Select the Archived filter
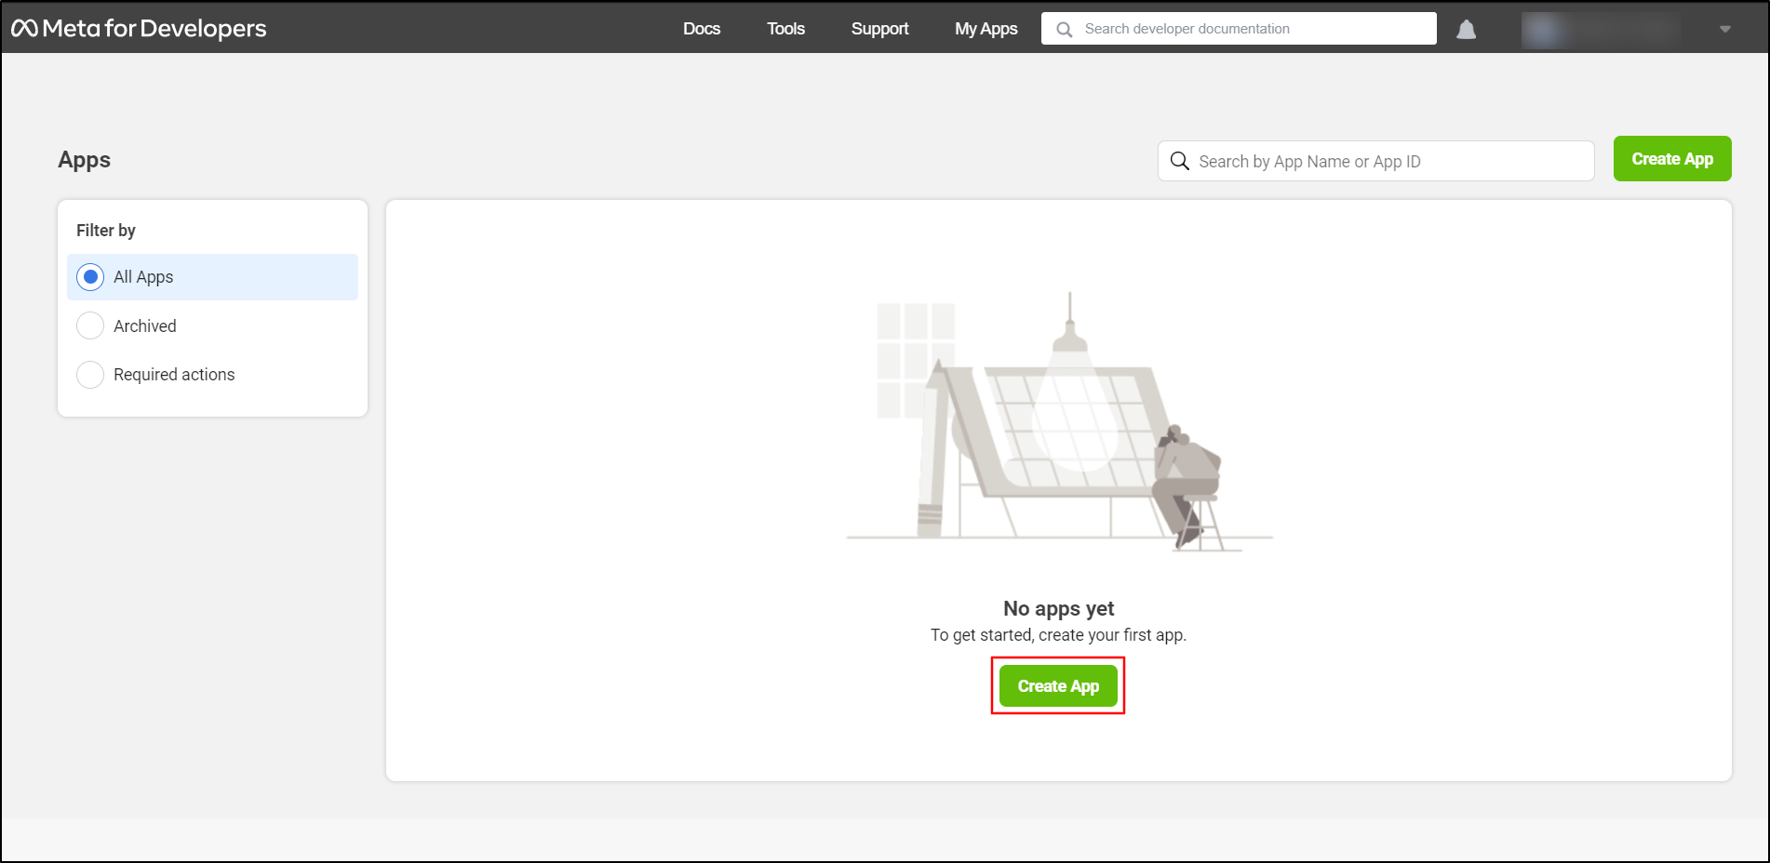Viewport: 1770px width, 863px height. point(212,325)
